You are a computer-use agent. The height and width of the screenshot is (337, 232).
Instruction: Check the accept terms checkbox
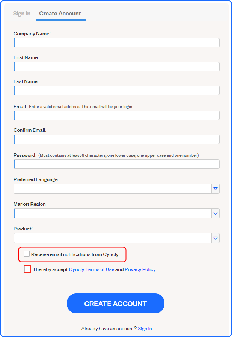[27, 269]
